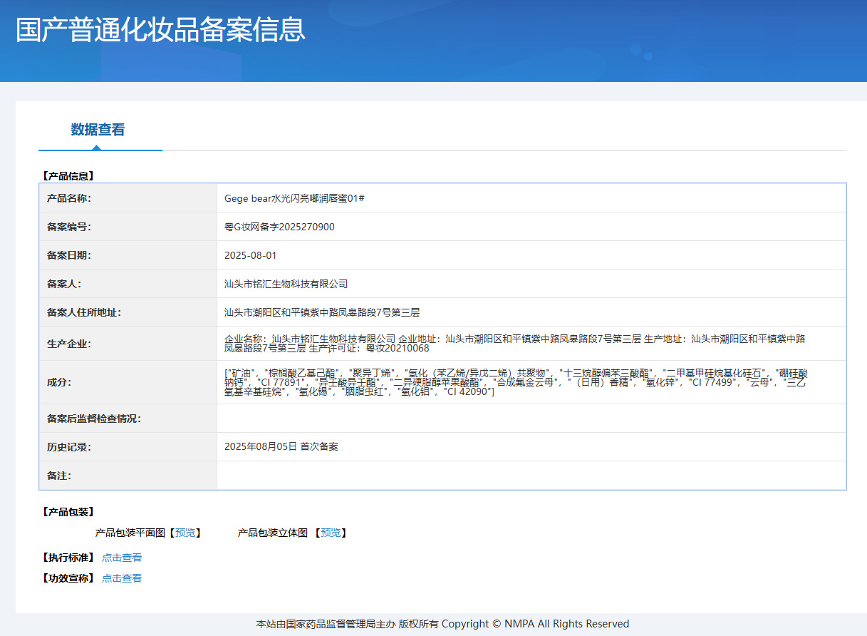Screen dimensions: 867x636
Task: Click the 备案人住所地址 address value
Action: 322,312
